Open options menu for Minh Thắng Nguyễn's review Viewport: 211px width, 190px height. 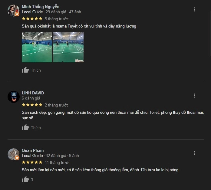(x=194, y=9)
